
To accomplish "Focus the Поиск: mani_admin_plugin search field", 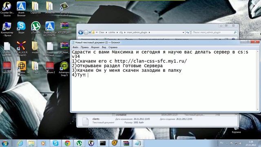I will 214,32.
